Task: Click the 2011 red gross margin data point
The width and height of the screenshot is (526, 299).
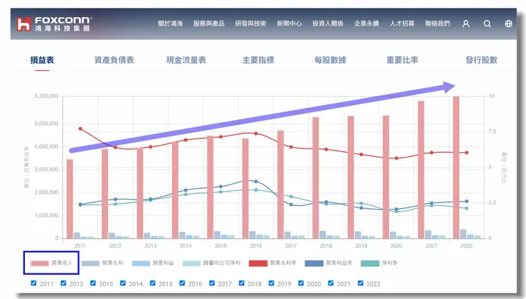Action: pos(80,129)
